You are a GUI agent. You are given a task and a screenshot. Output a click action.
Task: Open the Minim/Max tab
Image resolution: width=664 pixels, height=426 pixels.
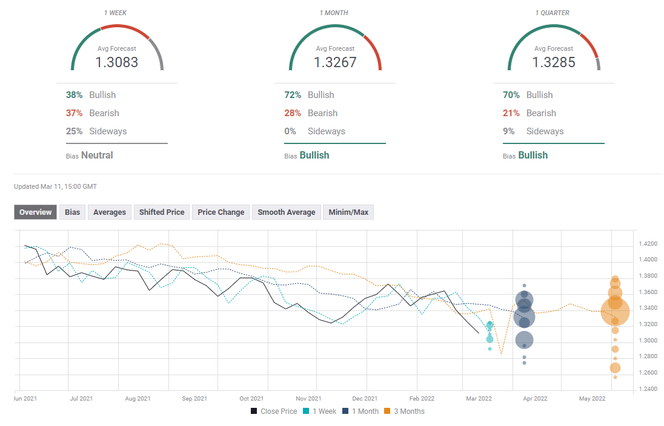click(348, 212)
